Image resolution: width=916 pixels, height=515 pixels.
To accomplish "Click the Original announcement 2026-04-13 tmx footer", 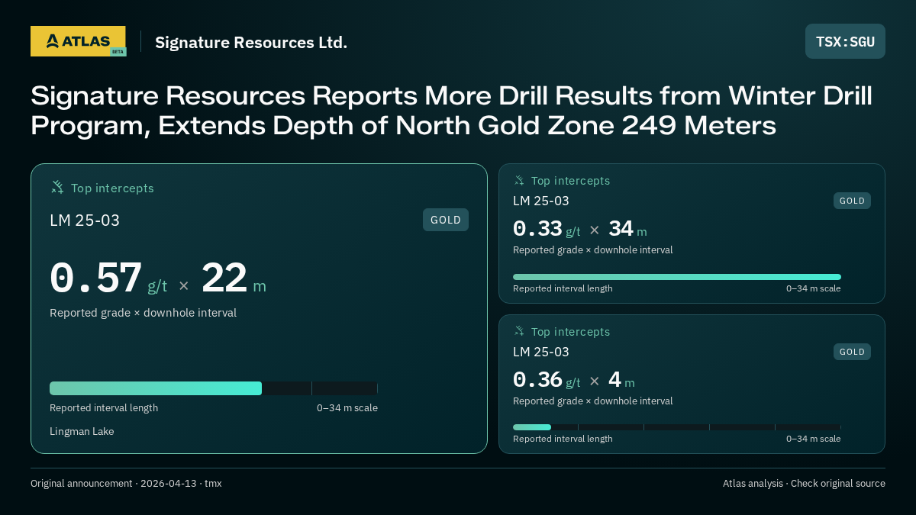I will [126, 484].
